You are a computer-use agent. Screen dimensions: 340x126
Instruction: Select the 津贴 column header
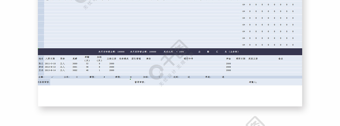148,59
